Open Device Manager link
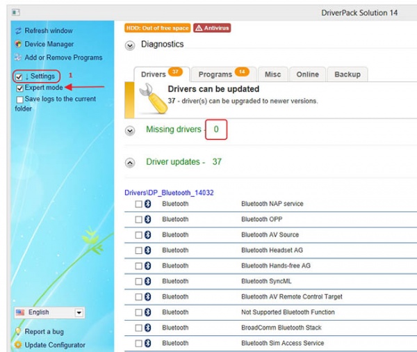This screenshot has height=352, width=417. coord(49,45)
